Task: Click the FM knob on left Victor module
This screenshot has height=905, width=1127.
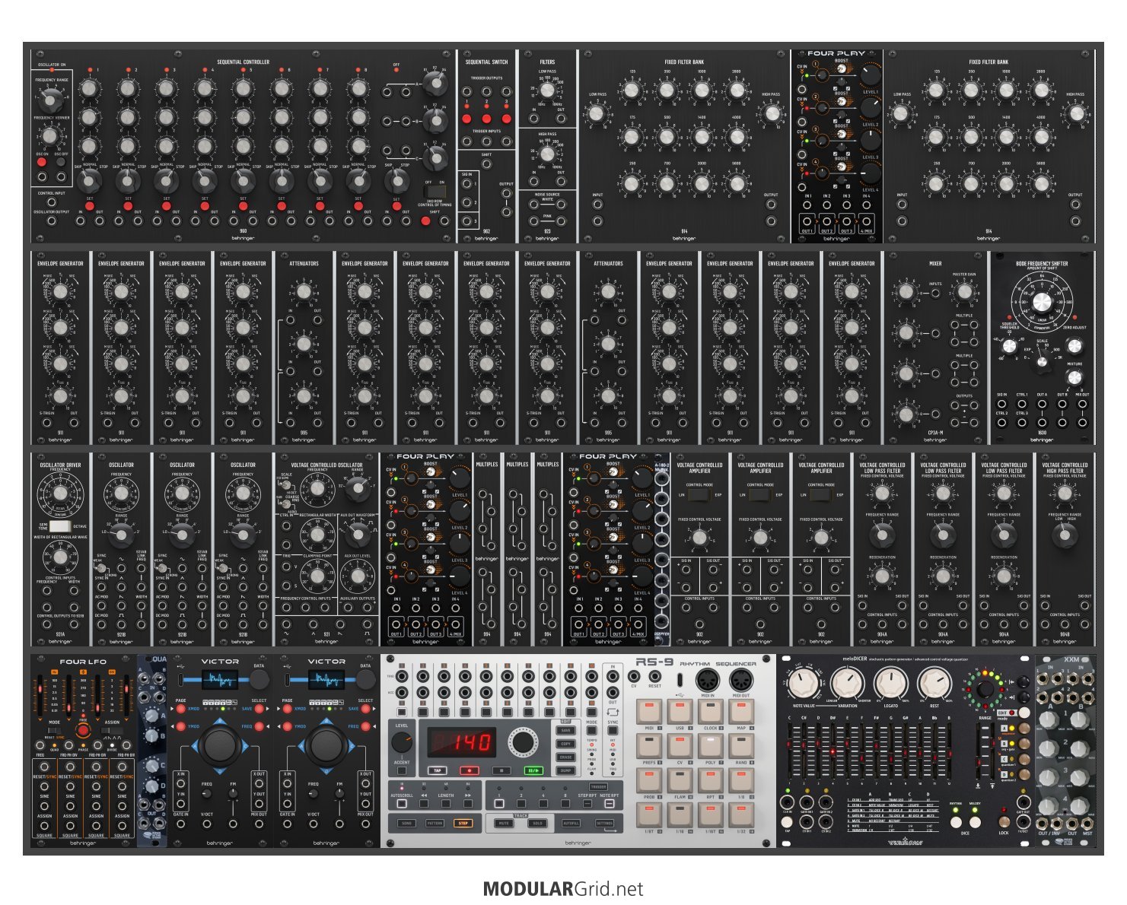Action: [x=233, y=793]
